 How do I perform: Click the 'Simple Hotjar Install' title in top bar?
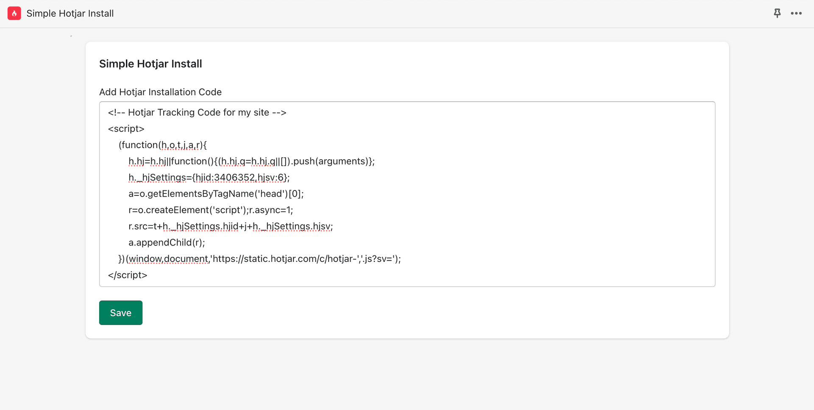(x=70, y=14)
